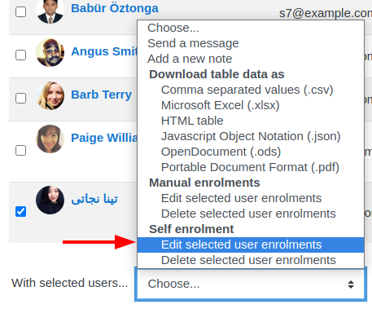Screen dimensions: 372x313
Task: Click Angus Smith's avatar photo
Action: point(50,52)
